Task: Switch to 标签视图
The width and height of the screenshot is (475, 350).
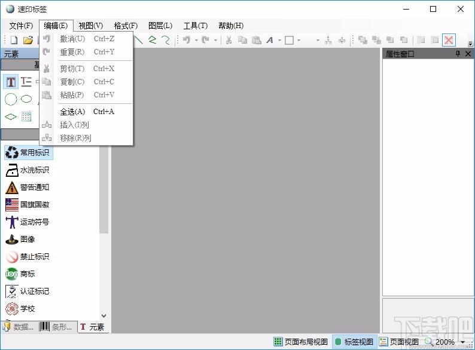Action: click(x=354, y=342)
